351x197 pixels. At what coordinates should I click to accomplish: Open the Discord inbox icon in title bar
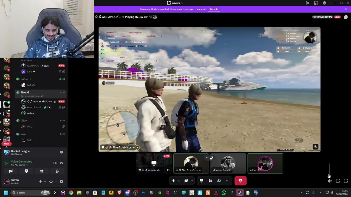tap(316, 3)
